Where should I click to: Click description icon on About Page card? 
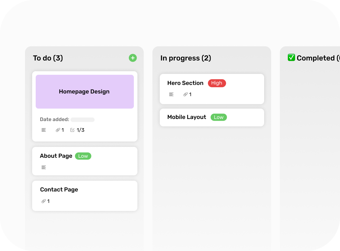(44, 167)
